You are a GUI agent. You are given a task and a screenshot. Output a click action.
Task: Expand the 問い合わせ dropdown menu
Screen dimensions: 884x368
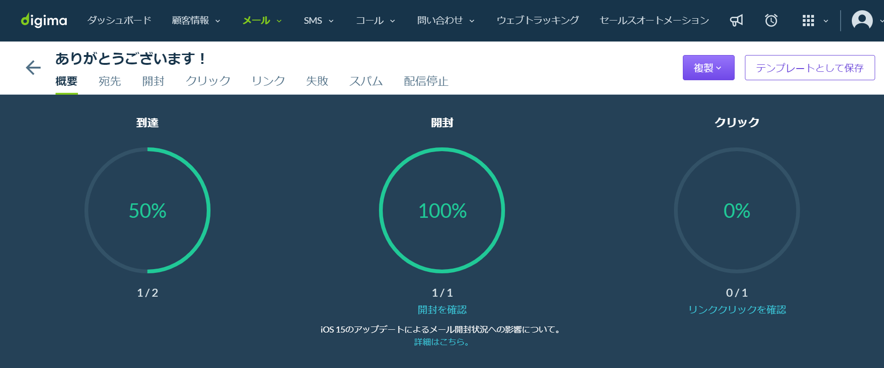coord(446,20)
